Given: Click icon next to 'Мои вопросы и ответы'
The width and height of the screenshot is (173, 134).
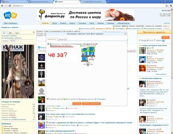Looking at the screenshot, I should (142, 28).
